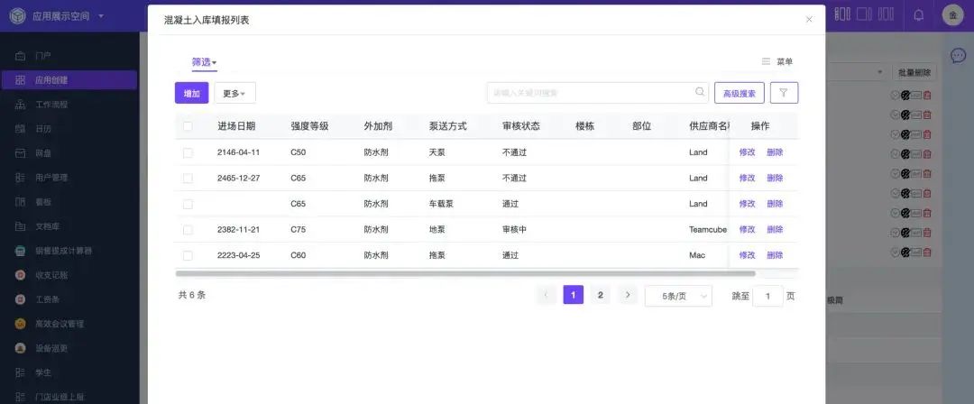
Task: Click the 强度等级 column header
Action: coord(309,126)
